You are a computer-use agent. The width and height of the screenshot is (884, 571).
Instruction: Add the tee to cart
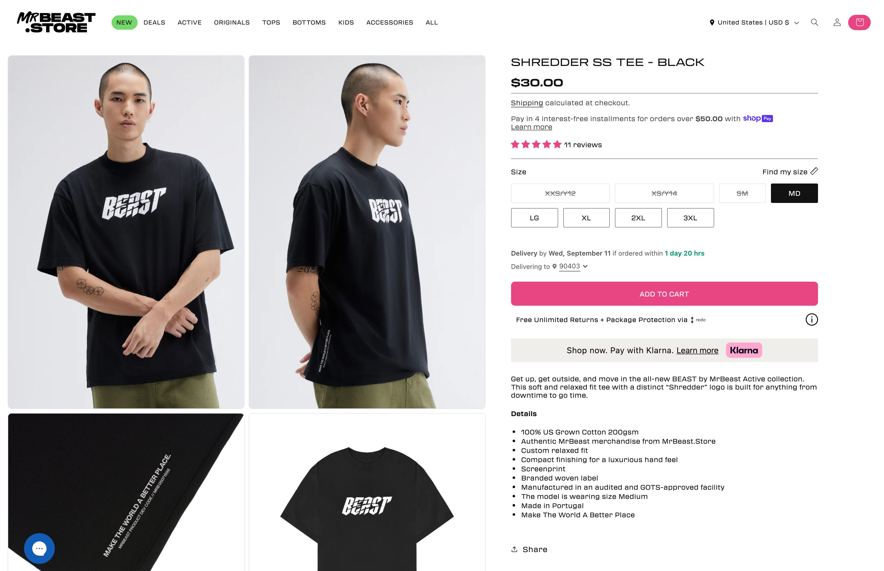[664, 294]
